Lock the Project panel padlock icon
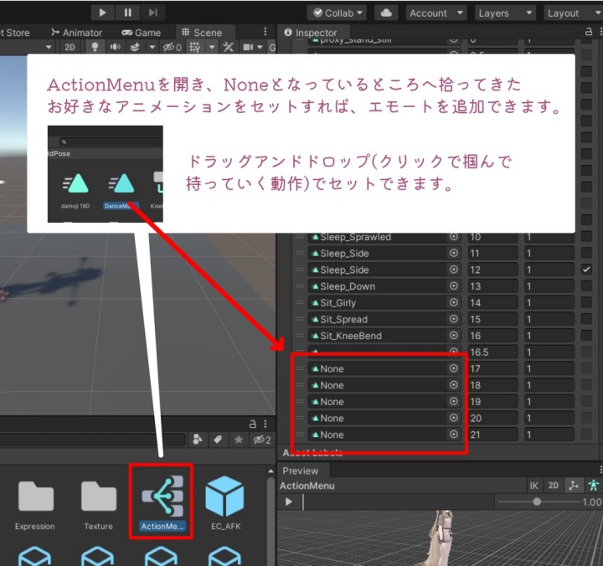Image resolution: width=603 pixels, height=566 pixels. [x=253, y=424]
